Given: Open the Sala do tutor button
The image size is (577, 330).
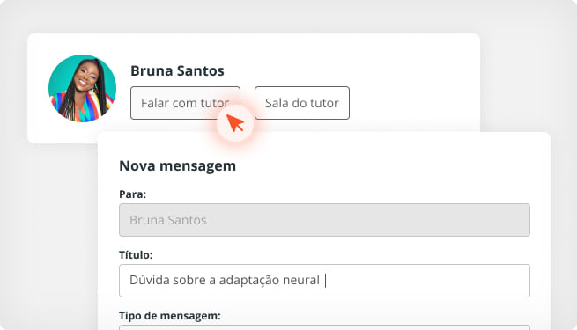Looking at the screenshot, I should (x=302, y=103).
